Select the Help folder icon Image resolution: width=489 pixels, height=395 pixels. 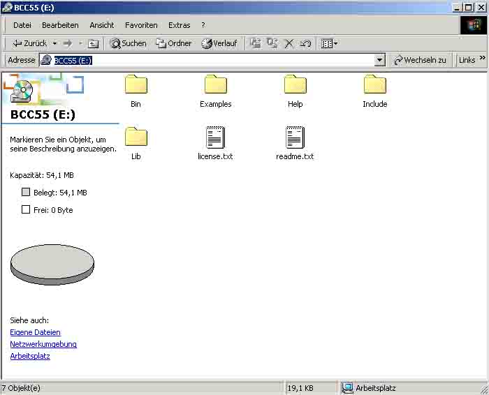click(x=295, y=85)
